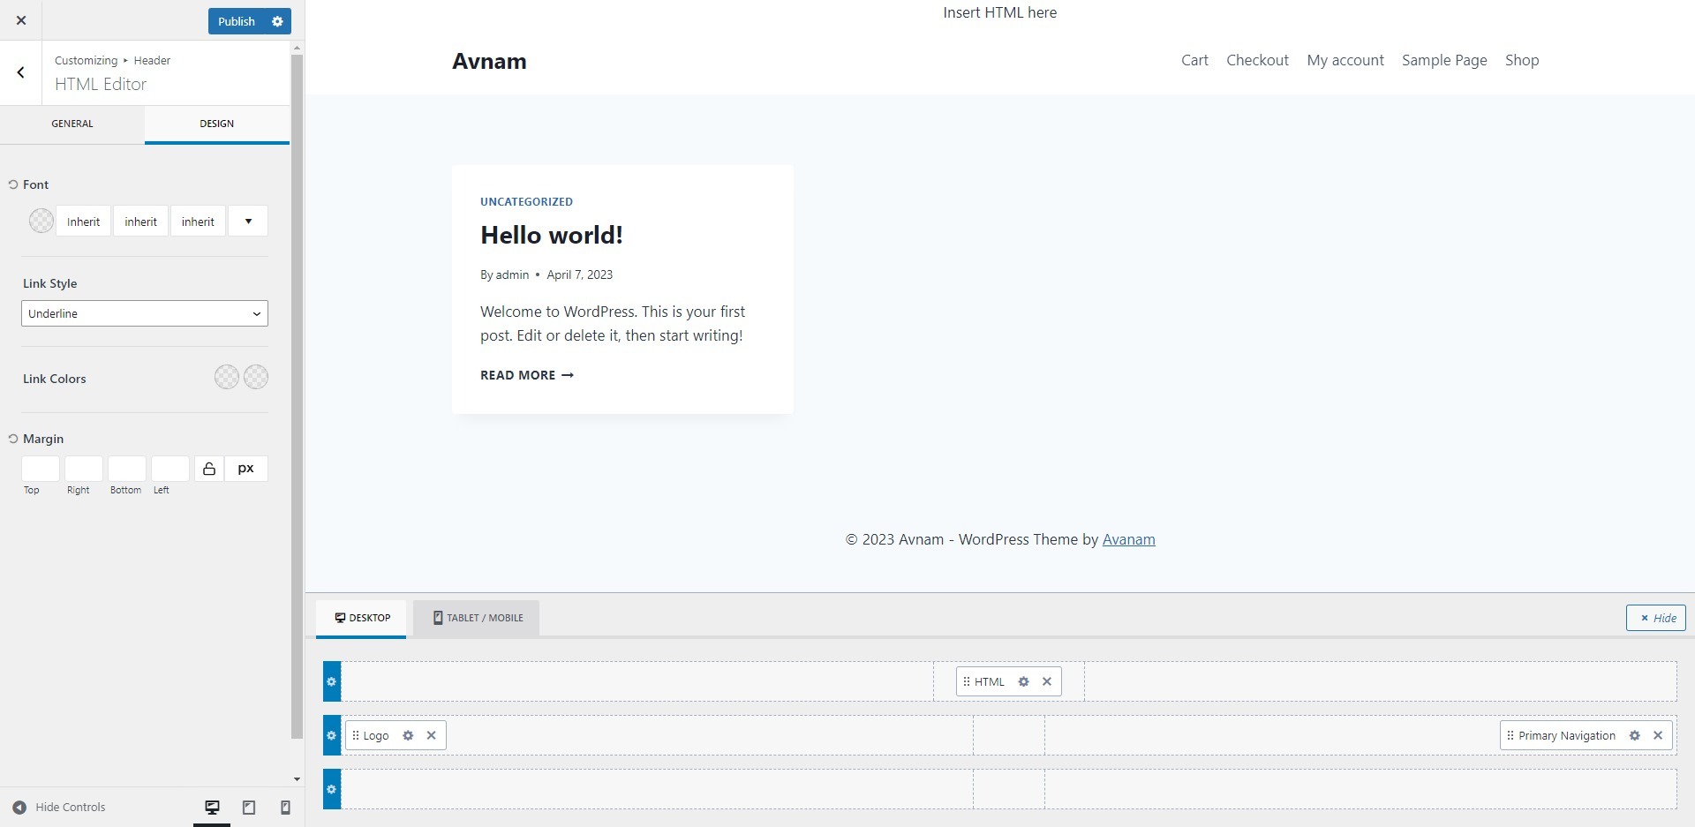Screen dimensions: 1695x827
Task: Click the font size inherit box
Action: (x=141, y=222)
